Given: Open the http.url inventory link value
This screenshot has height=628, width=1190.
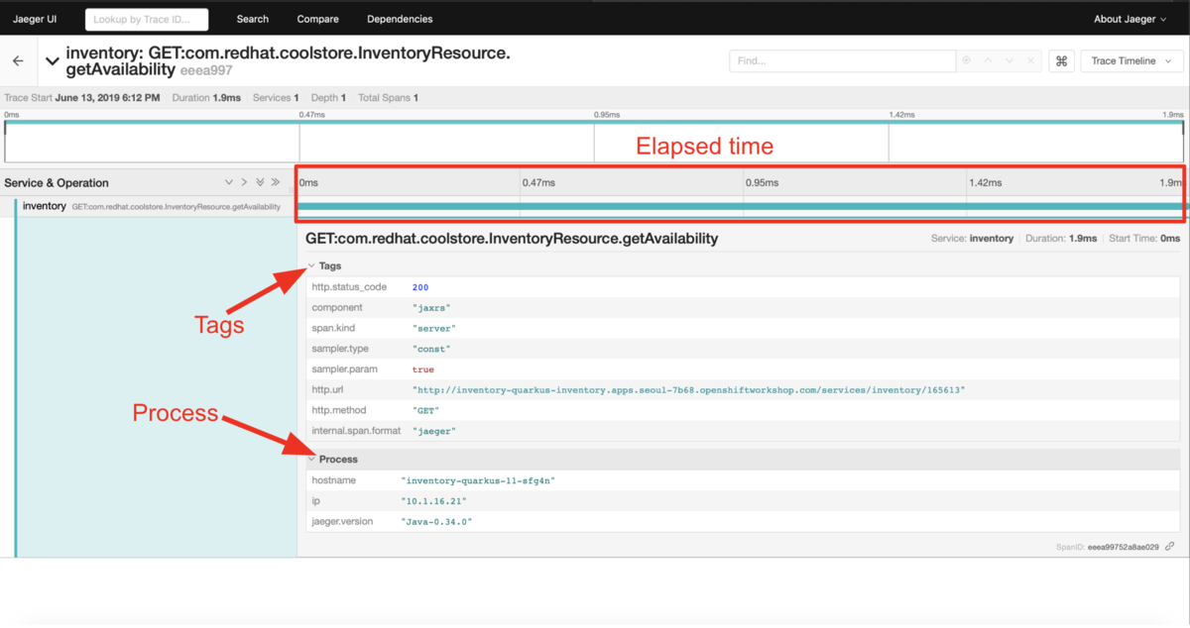Looking at the screenshot, I should (x=688, y=390).
